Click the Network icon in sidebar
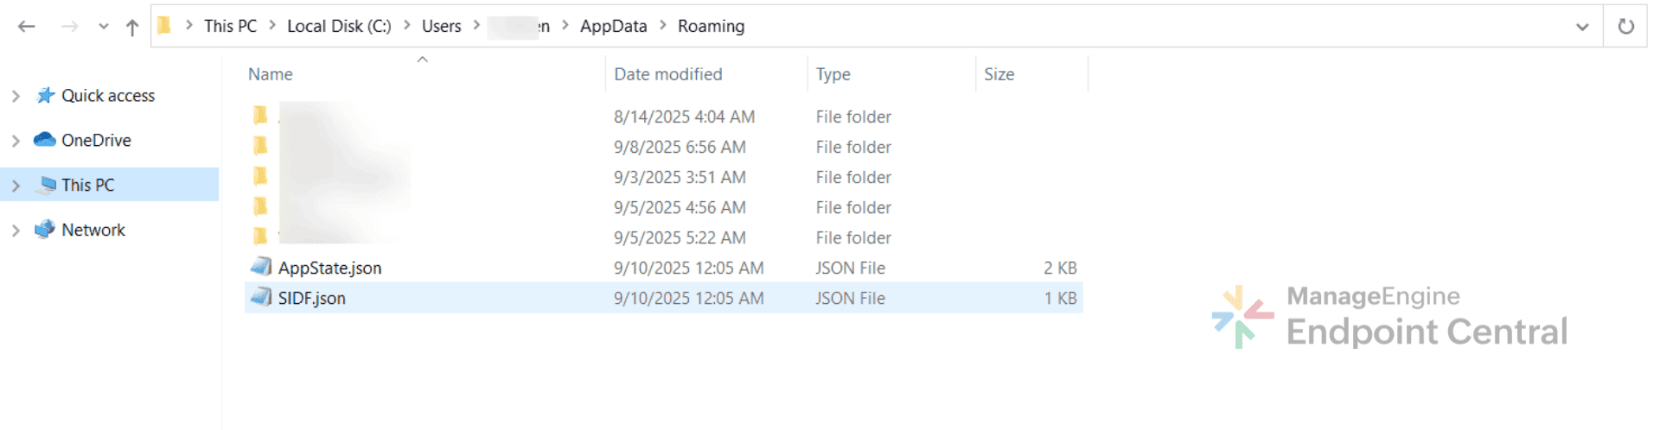Screen dimensions: 1660x430 [45, 230]
